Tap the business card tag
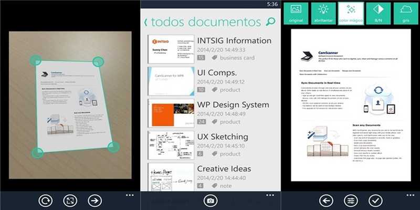The image size is (420, 210). (233, 58)
